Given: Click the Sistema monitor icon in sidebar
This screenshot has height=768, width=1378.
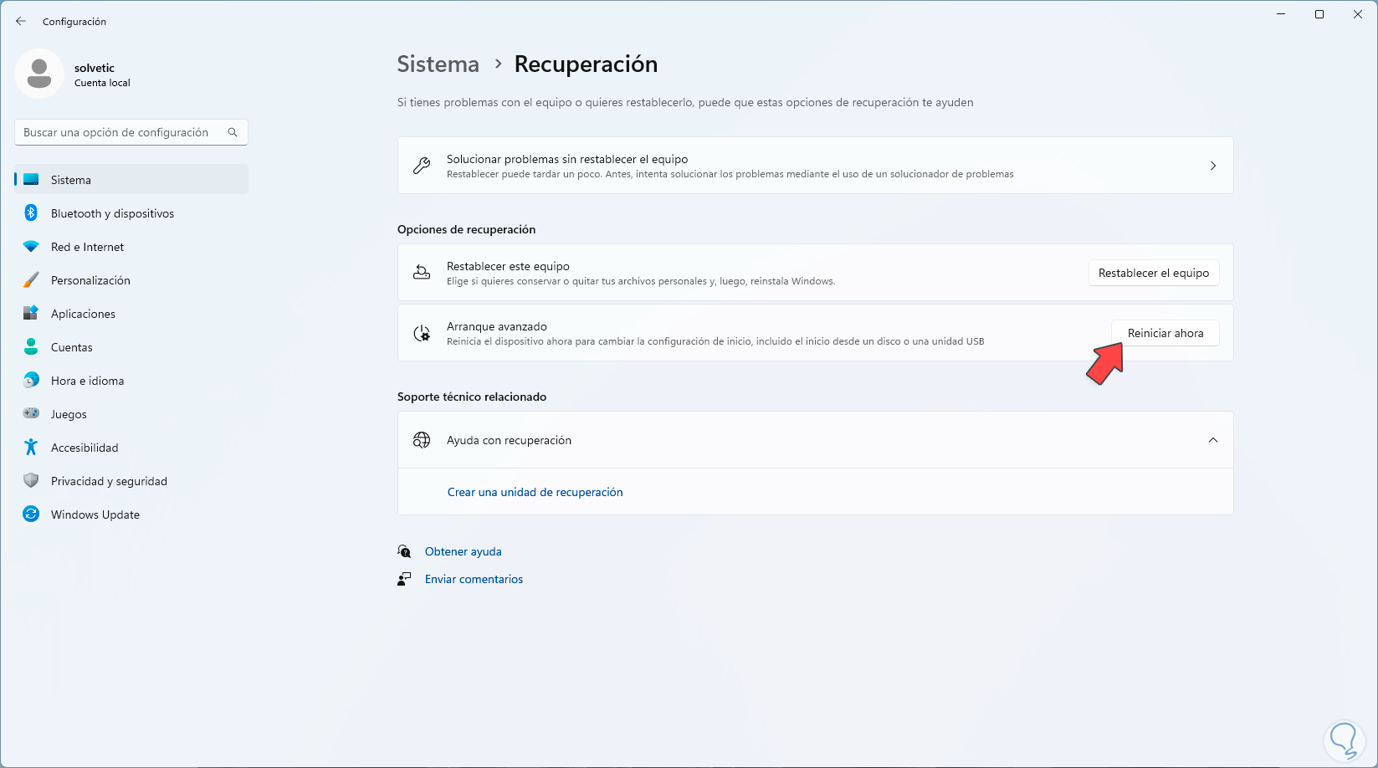Looking at the screenshot, I should [x=31, y=180].
